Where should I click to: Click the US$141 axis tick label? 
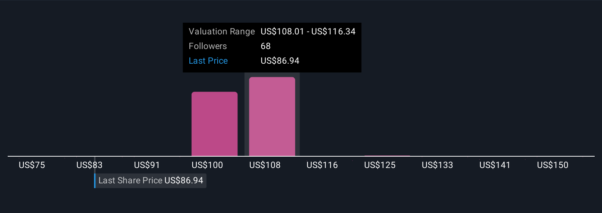tap(495, 165)
